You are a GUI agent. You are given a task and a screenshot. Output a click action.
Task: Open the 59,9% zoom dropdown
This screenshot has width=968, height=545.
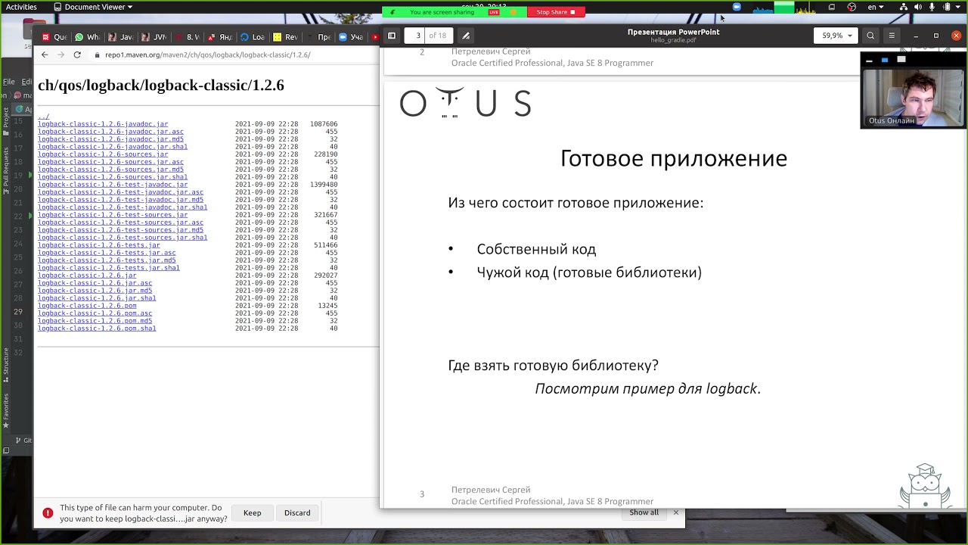point(836,36)
